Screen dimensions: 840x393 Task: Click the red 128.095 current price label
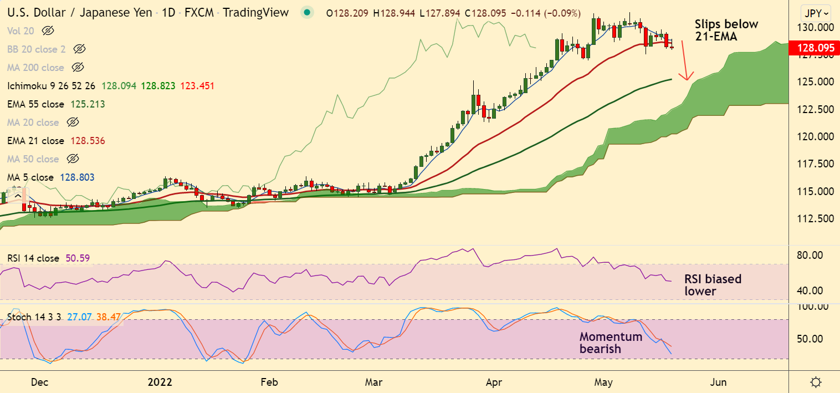(813, 48)
